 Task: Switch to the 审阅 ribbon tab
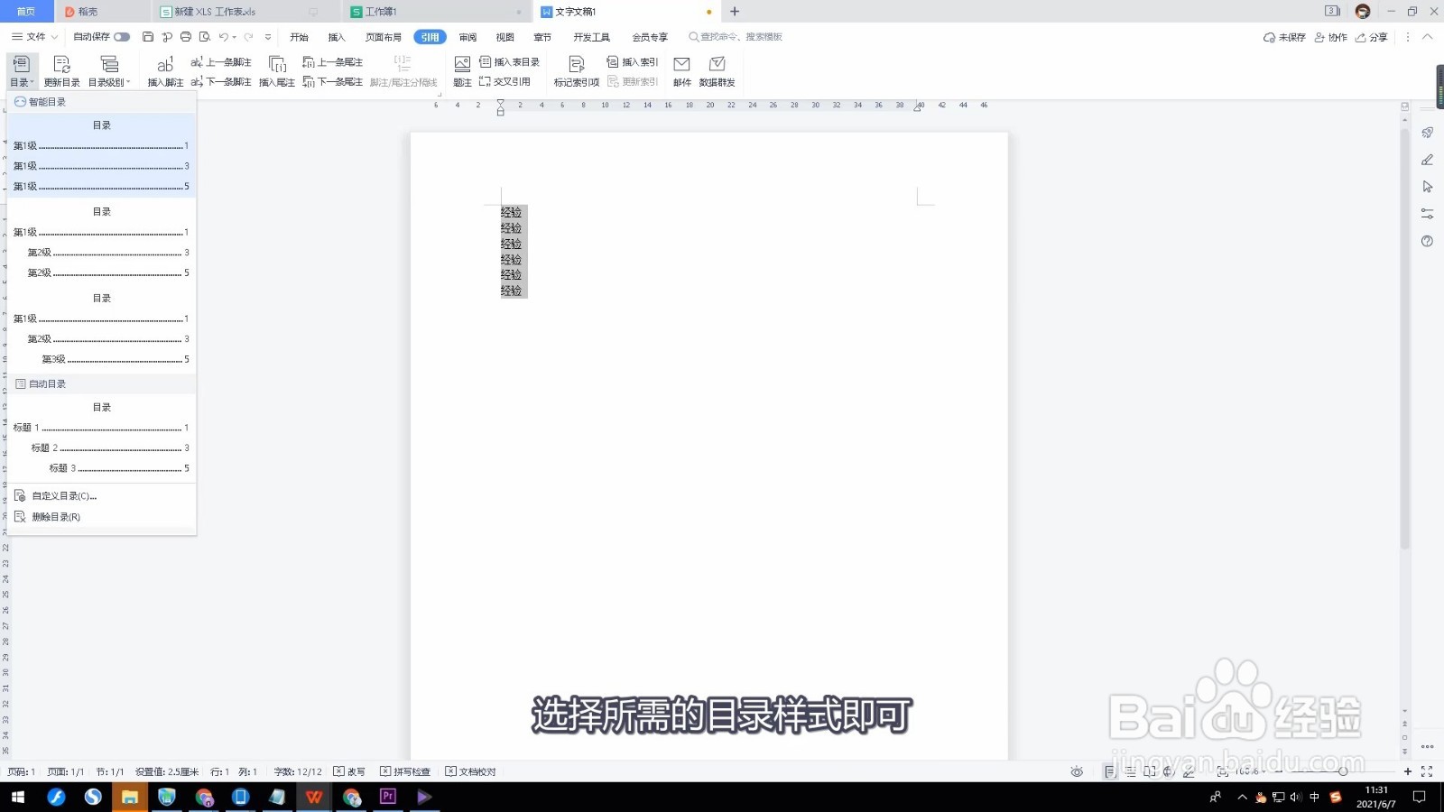467,37
